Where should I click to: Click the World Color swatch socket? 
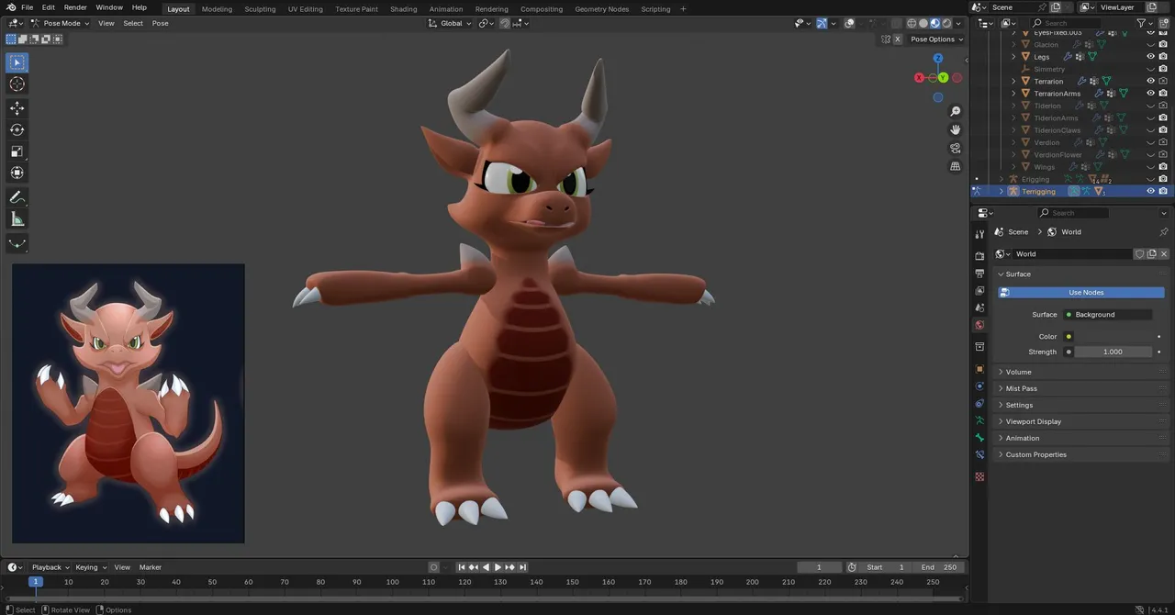[x=1069, y=337]
